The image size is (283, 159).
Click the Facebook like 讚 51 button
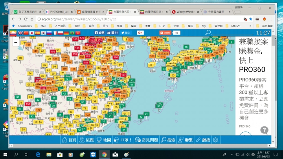click(x=112, y=33)
